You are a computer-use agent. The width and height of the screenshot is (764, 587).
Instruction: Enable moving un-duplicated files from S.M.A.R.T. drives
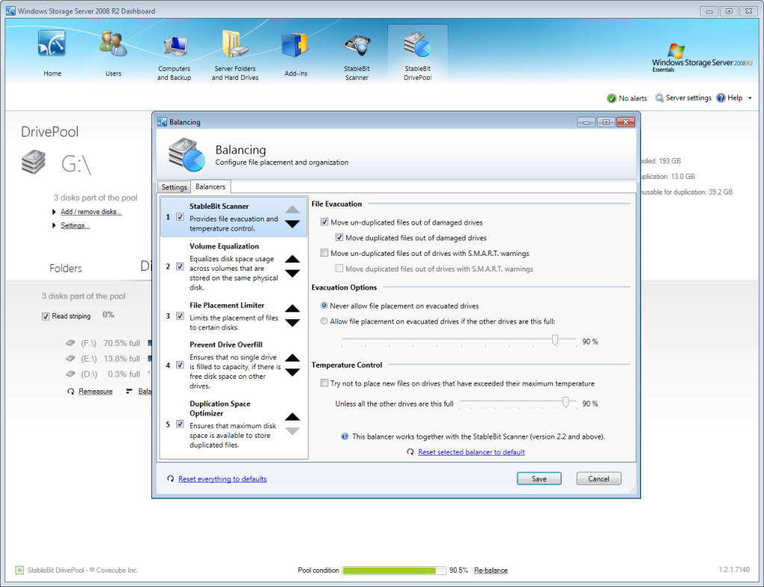[325, 253]
